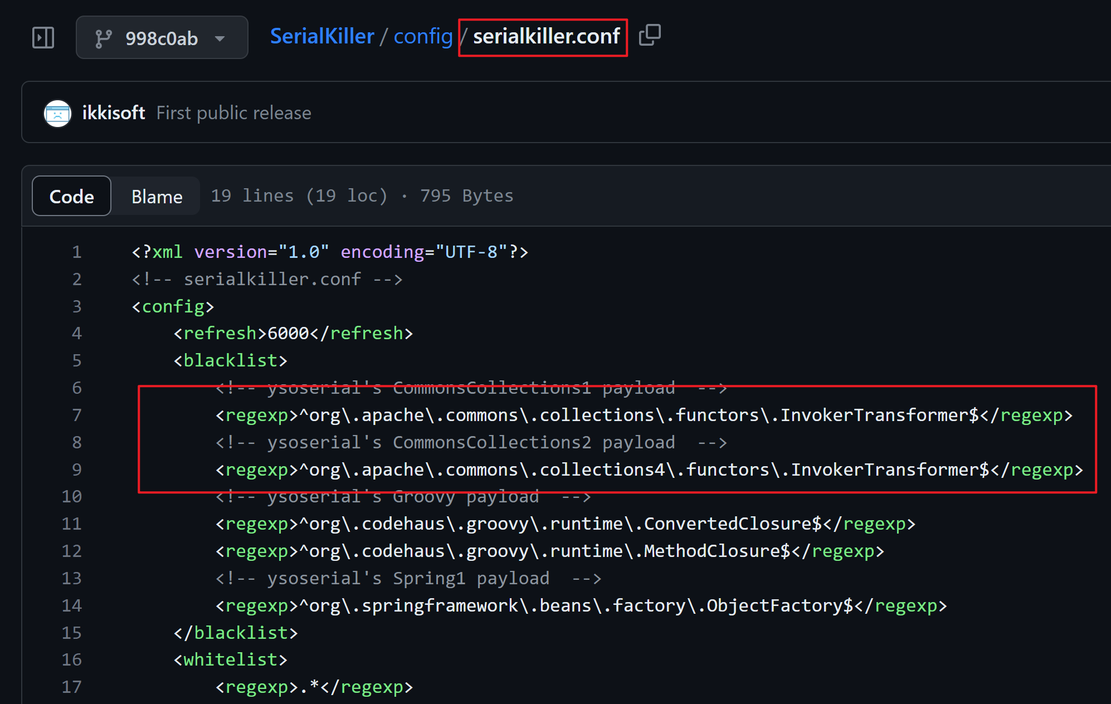Switch to the Code view tab

click(x=71, y=196)
